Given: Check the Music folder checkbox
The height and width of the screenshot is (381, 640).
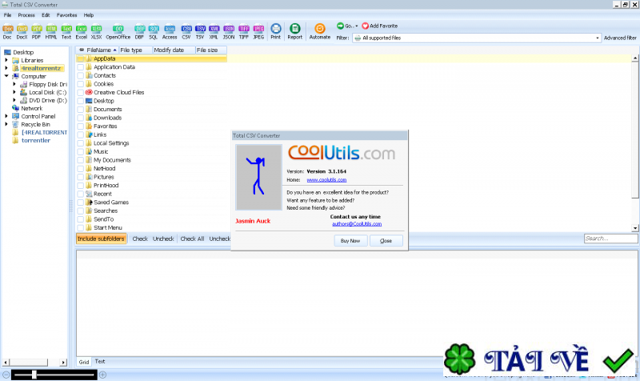Looking at the screenshot, I should click(81, 151).
